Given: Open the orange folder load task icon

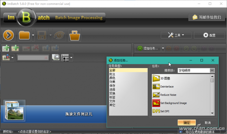Looking at the screenshot, I should (x=24, y=35).
